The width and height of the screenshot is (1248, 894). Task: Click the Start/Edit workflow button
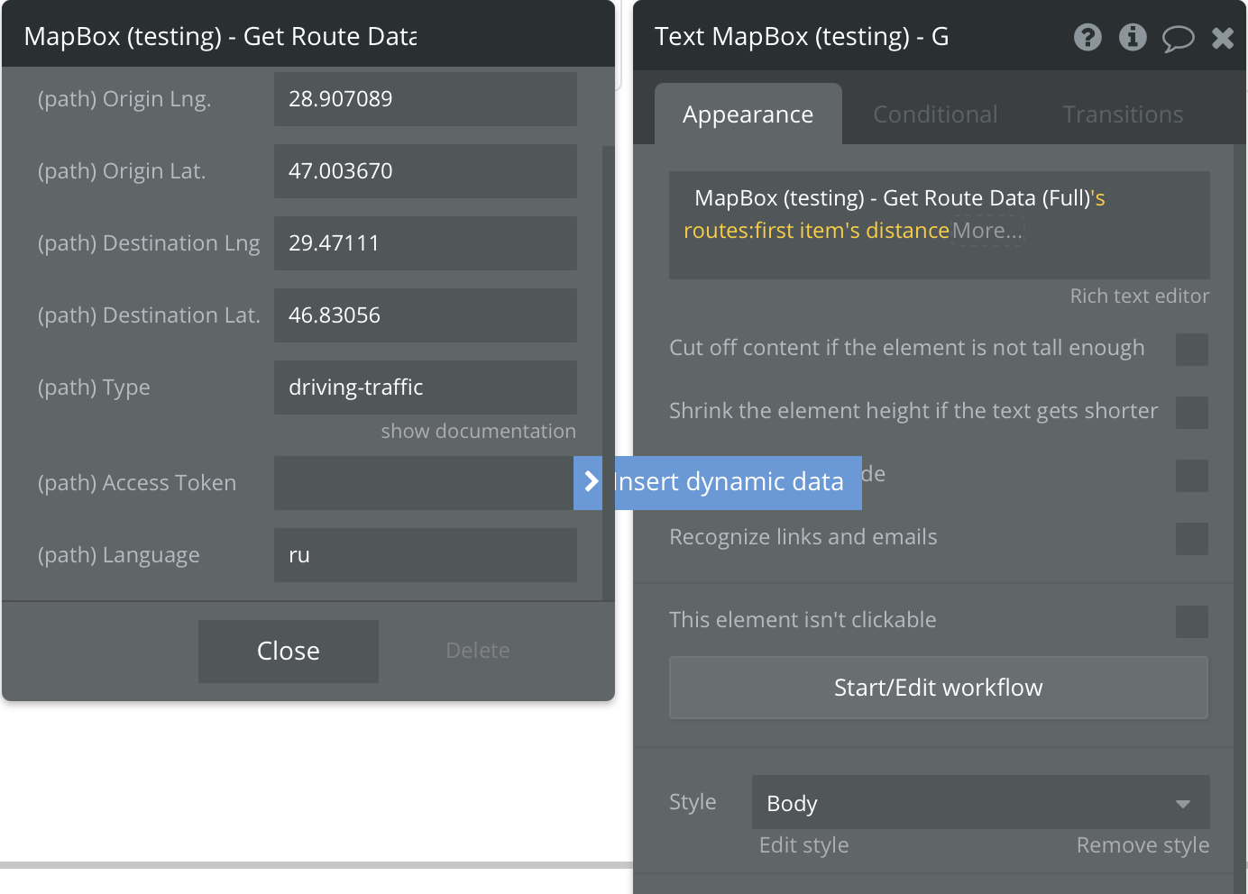(x=939, y=688)
